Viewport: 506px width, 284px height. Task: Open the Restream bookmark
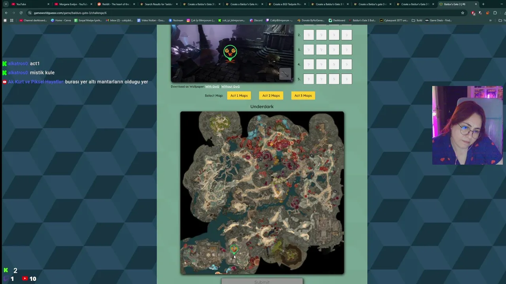pyautogui.click(x=176, y=20)
